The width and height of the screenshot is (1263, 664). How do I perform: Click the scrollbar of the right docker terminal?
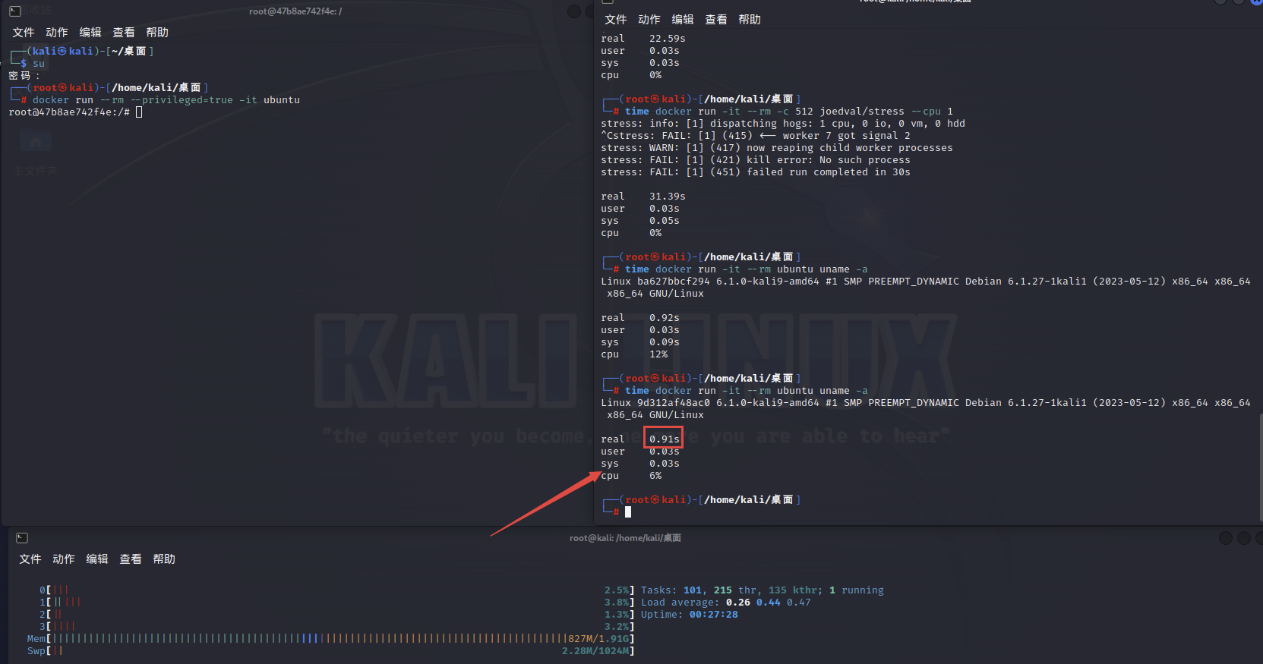1260,467
